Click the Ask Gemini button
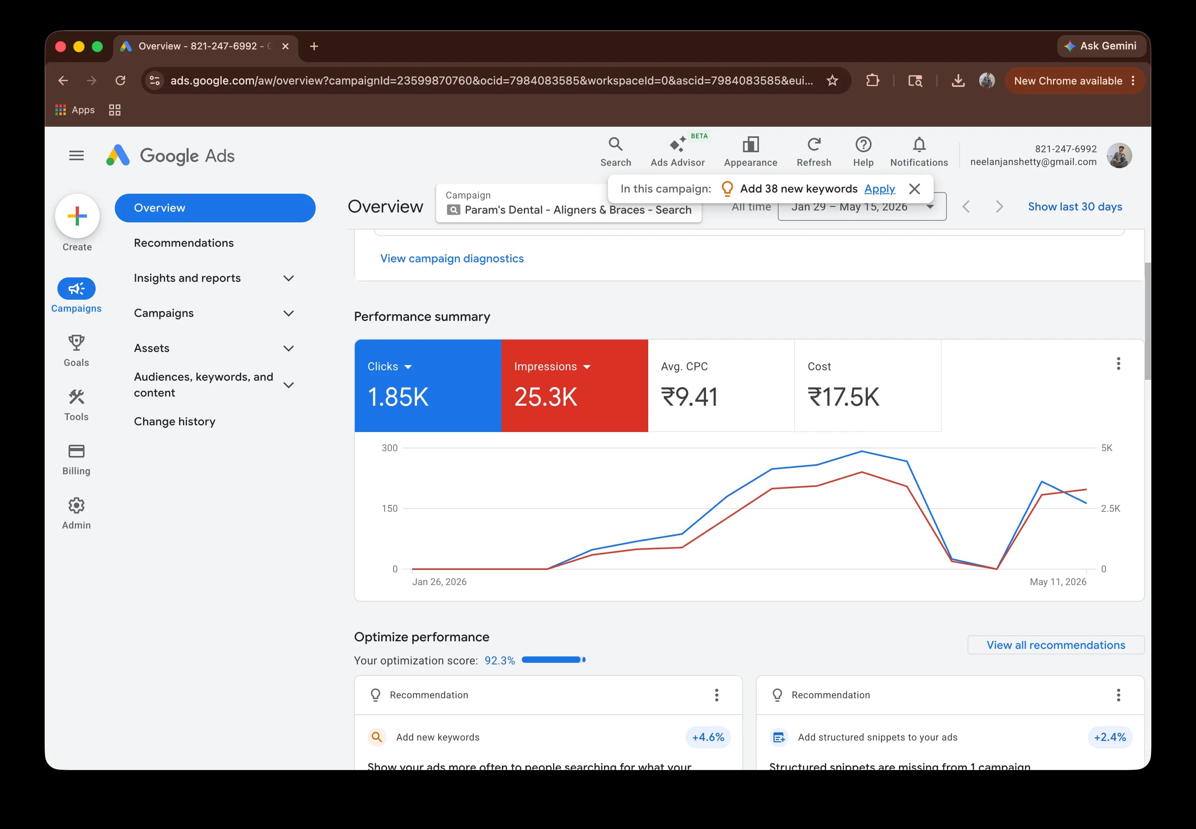This screenshot has width=1196, height=829. point(1101,46)
